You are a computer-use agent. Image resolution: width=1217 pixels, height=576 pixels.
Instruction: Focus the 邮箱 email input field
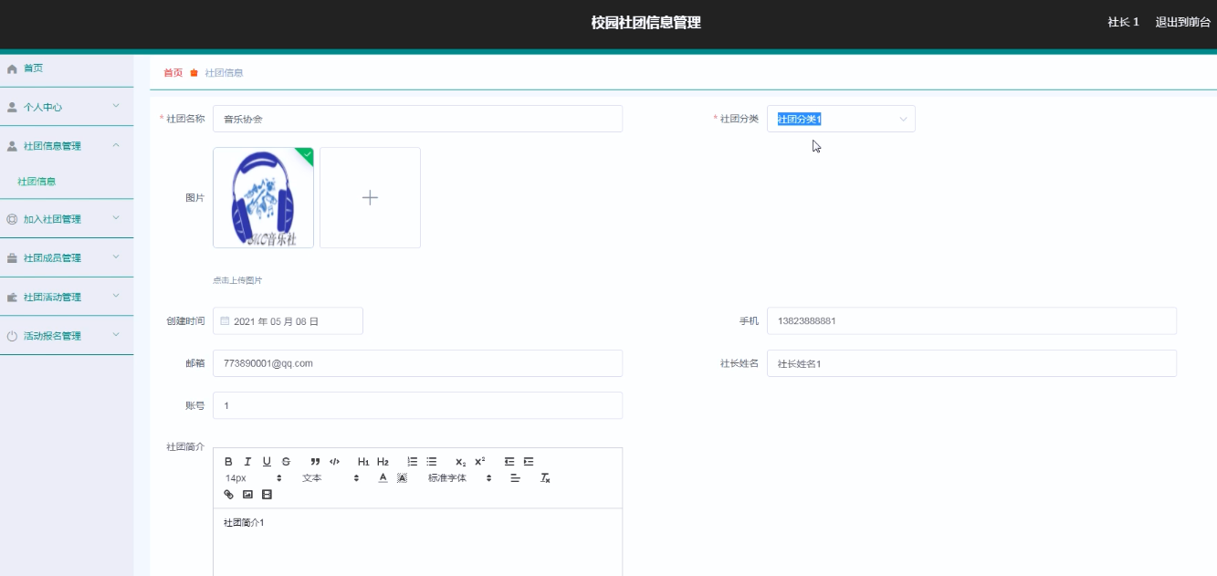pos(417,363)
